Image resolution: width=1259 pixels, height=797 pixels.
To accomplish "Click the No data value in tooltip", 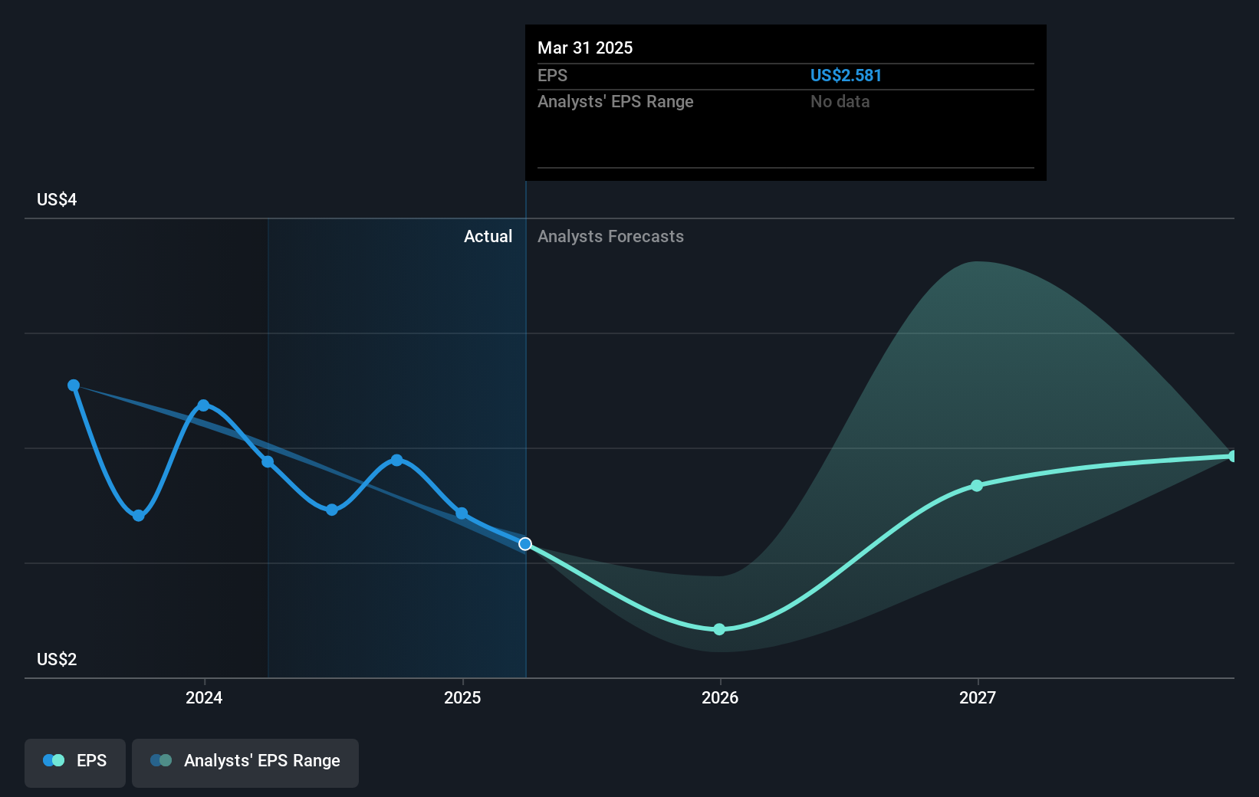I will [840, 102].
